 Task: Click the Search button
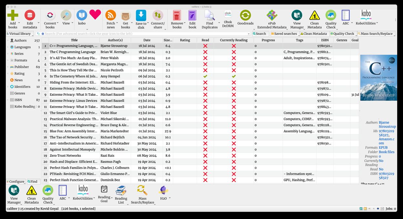coord(260,34)
